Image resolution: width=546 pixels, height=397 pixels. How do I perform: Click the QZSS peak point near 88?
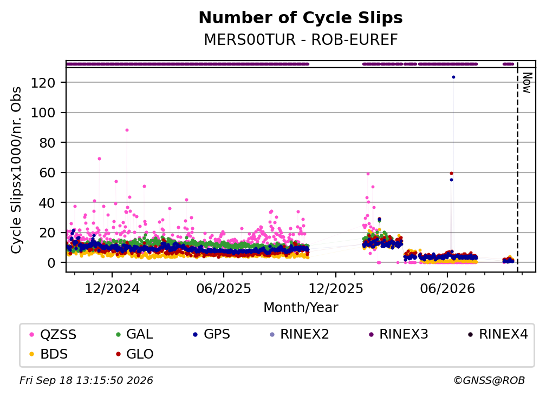tap(127, 130)
